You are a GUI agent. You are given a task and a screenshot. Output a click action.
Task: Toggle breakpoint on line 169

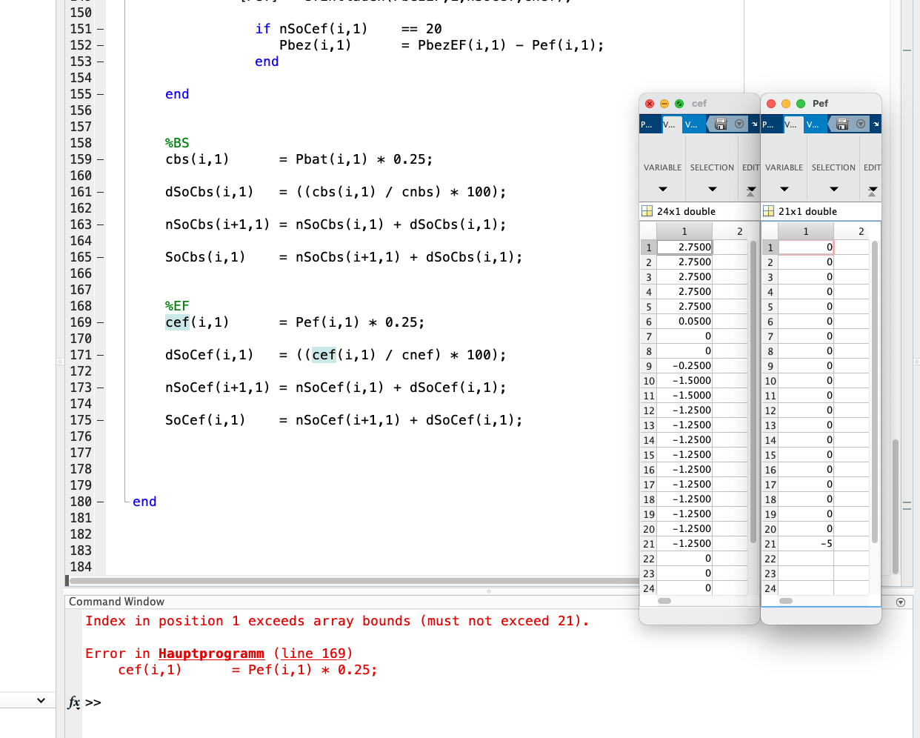click(x=101, y=322)
